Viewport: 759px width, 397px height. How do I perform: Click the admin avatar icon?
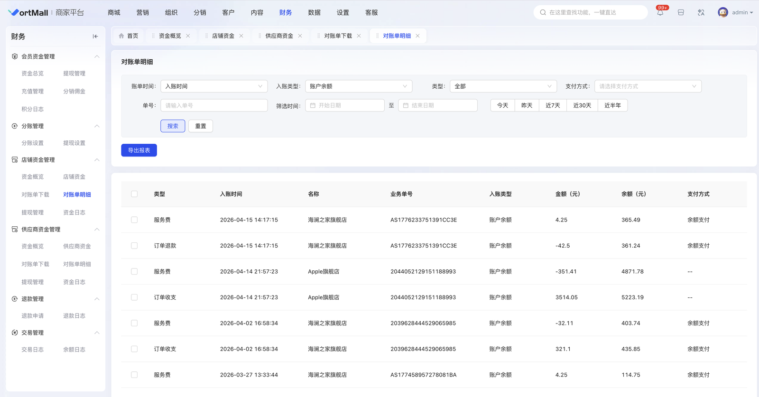722,13
